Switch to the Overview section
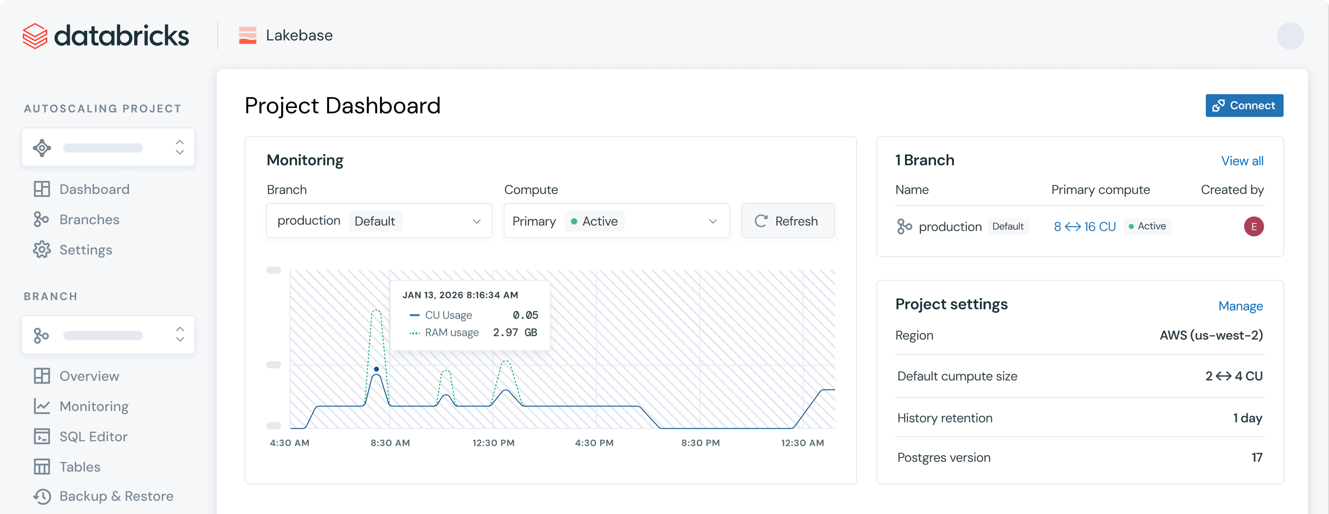The height and width of the screenshot is (514, 1329). (x=89, y=375)
